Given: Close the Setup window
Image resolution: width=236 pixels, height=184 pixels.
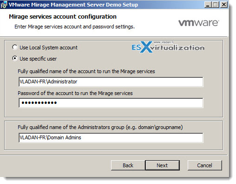Looking at the screenshot, I should tap(224, 5).
